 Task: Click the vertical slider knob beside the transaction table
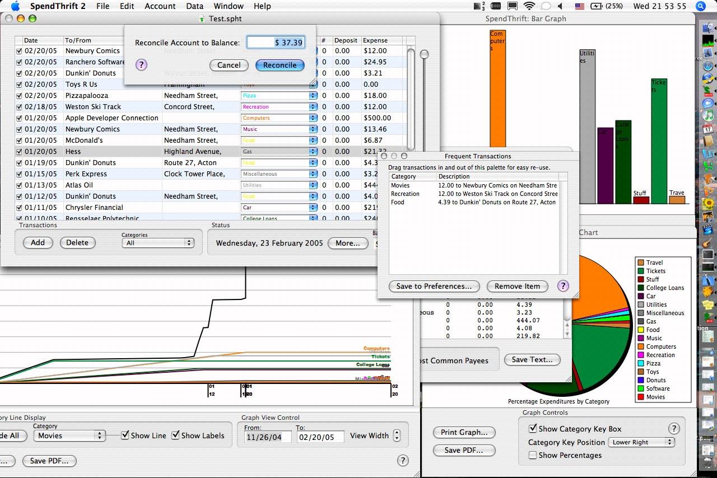(x=424, y=54)
